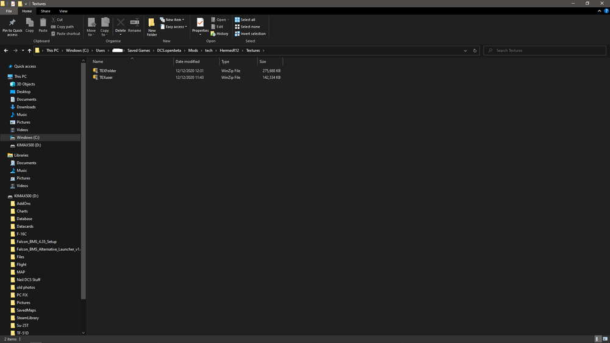Image resolution: width=610 pixels, height=343 pixels.
Task: Collapse the ribbon with the chevron arrow
Action: pyautogui.click(x=599, y=11)
